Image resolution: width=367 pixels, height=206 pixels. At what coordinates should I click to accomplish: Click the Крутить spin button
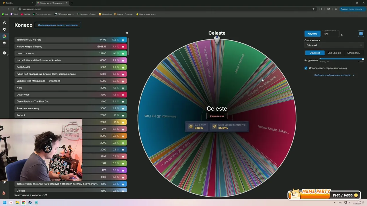pos(313,34)
